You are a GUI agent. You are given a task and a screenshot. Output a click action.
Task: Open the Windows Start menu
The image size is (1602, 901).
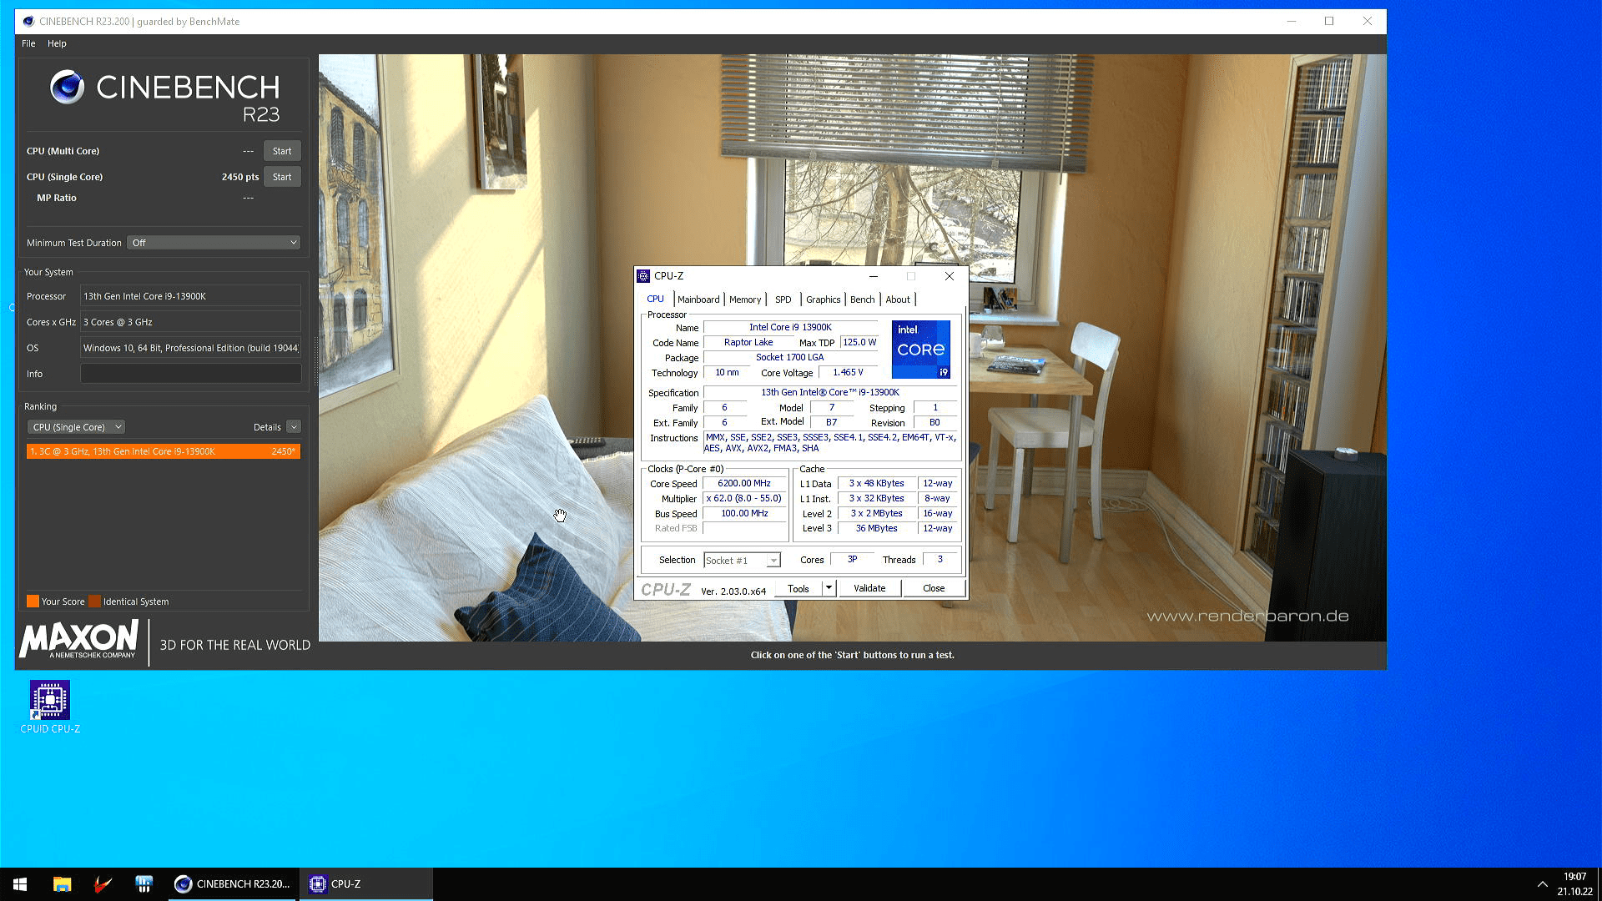[x=20, y=883]
